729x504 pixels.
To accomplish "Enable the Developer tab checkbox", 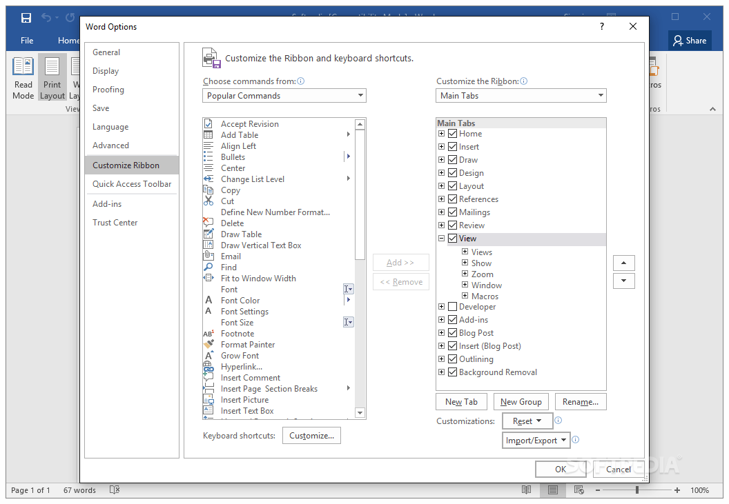I will 452,306.
